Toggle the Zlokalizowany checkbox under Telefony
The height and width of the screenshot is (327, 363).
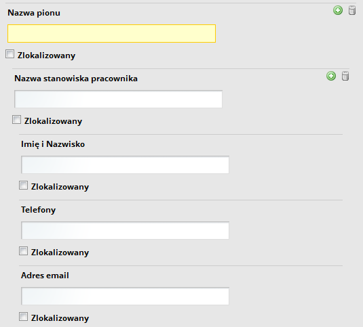click(x=23, y=251)
